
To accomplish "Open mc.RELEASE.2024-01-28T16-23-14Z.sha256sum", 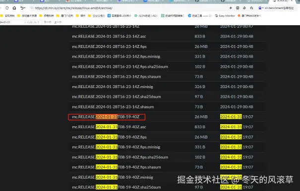I will tap(117, 96).
